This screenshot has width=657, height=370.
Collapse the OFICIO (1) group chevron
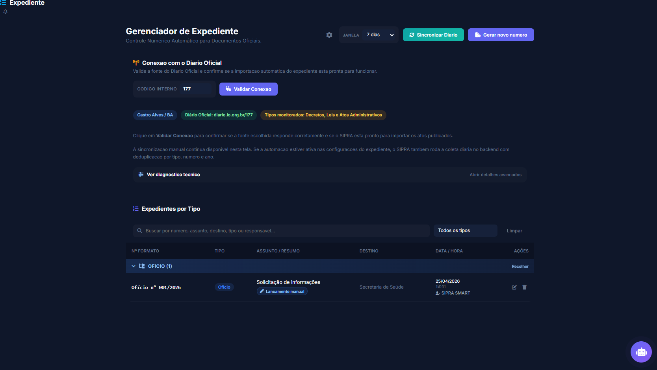(134, 266)
